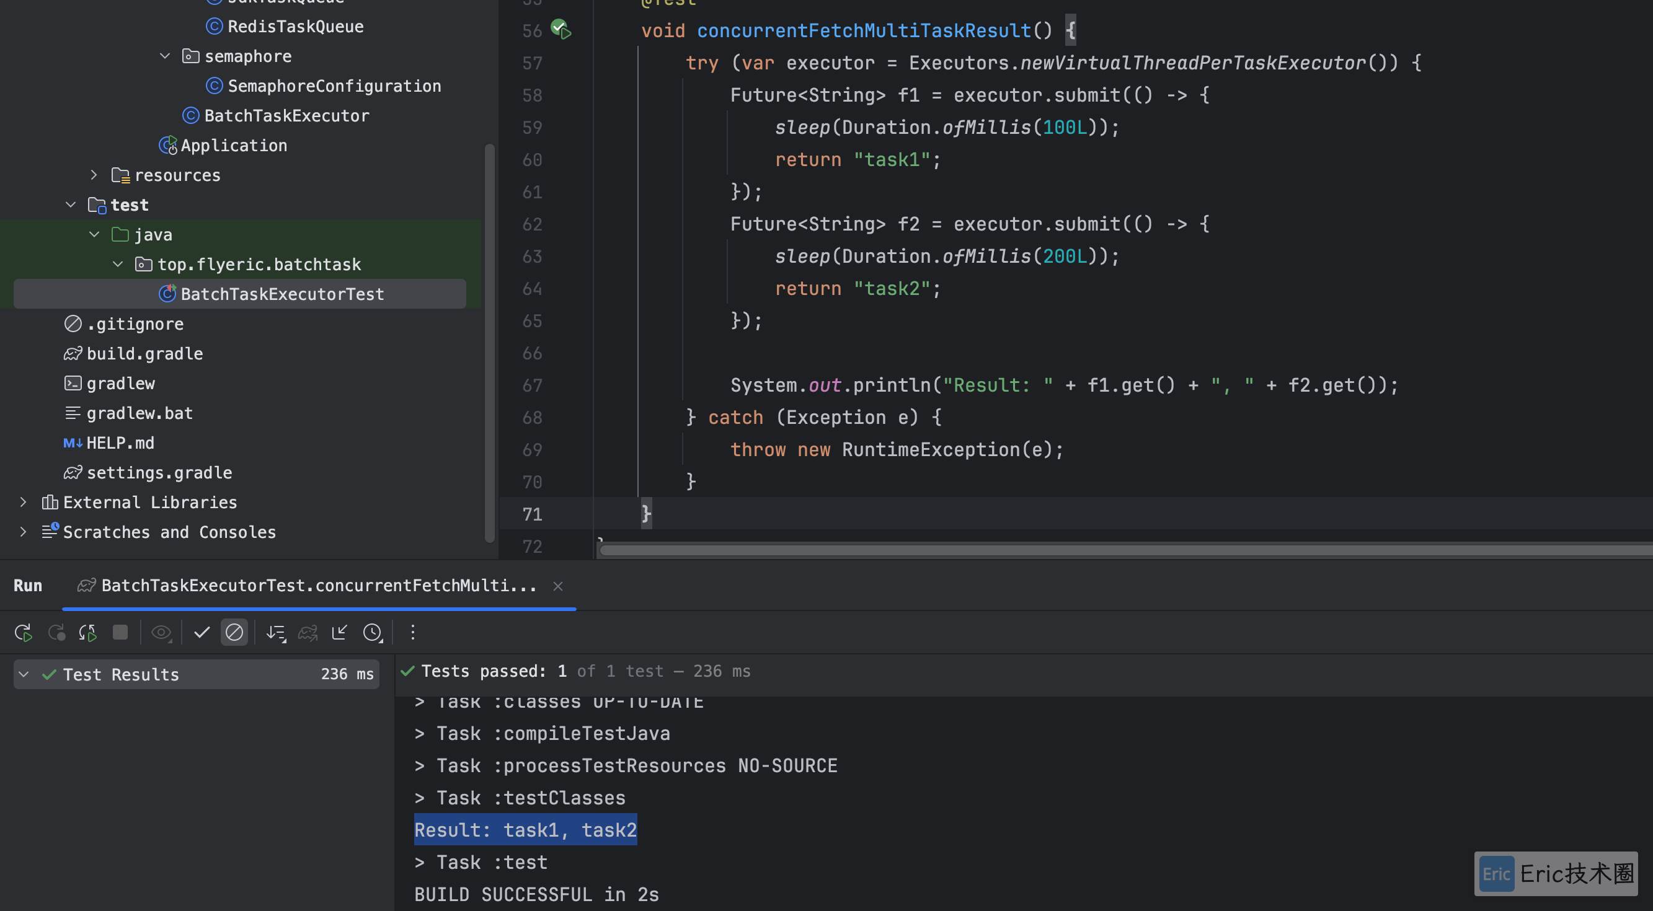
Task: Click the build.gradle elephant icon
Action: pyautogui.click(x=73, y=353)
